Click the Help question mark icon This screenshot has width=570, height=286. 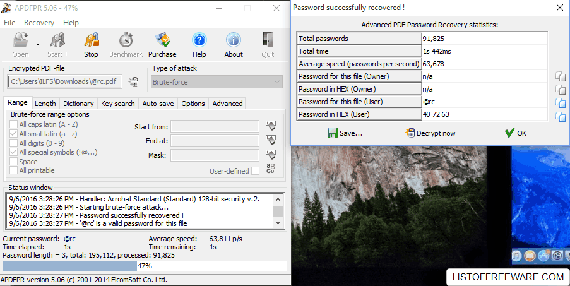(x=199, y=40)
